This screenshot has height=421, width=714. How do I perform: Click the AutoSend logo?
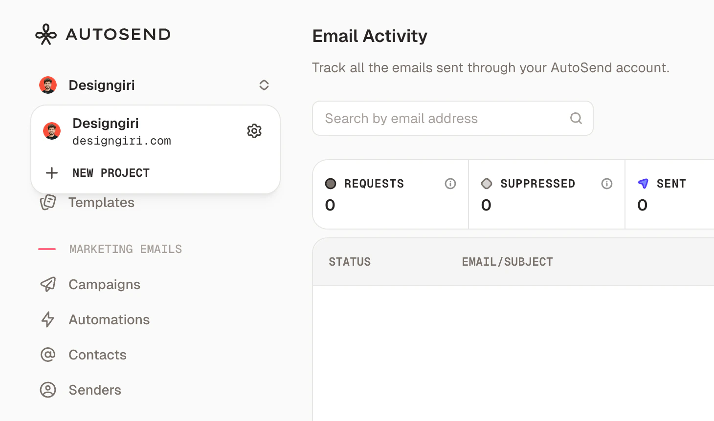point(102,34)
